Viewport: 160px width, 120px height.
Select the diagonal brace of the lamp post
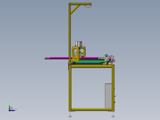(x=75, y=9)
